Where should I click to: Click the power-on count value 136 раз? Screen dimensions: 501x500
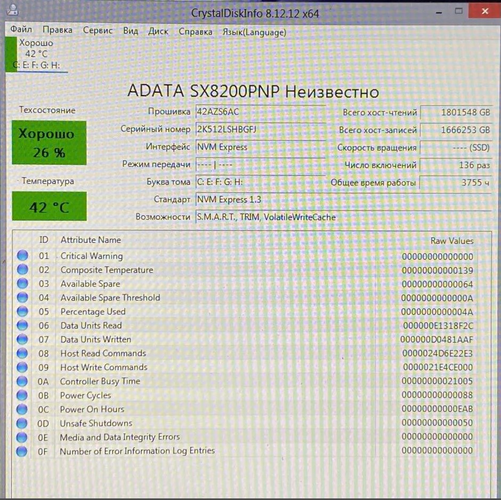tap(456, 165)
